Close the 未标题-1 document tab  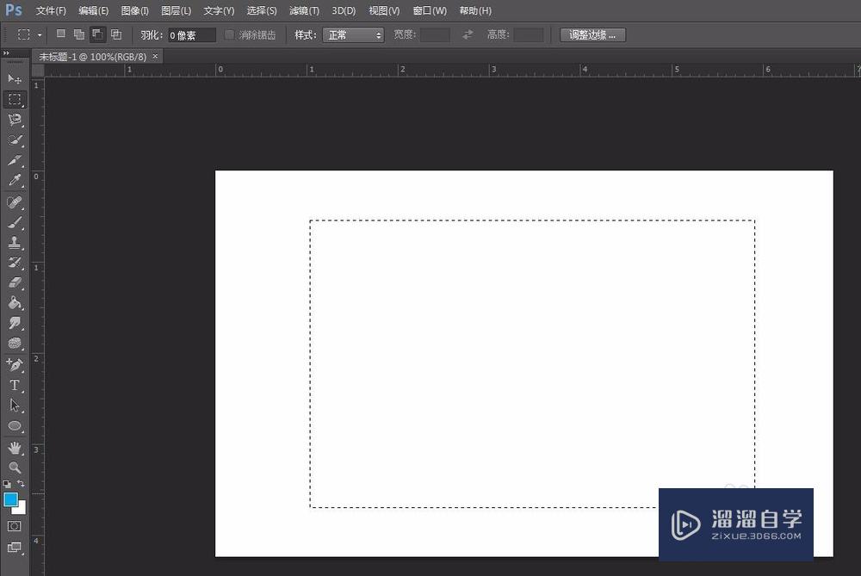pyautogui.click(x=155, y=56)
